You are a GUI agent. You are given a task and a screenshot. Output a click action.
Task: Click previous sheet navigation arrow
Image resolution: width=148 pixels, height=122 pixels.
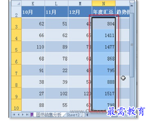click(18, 115)
